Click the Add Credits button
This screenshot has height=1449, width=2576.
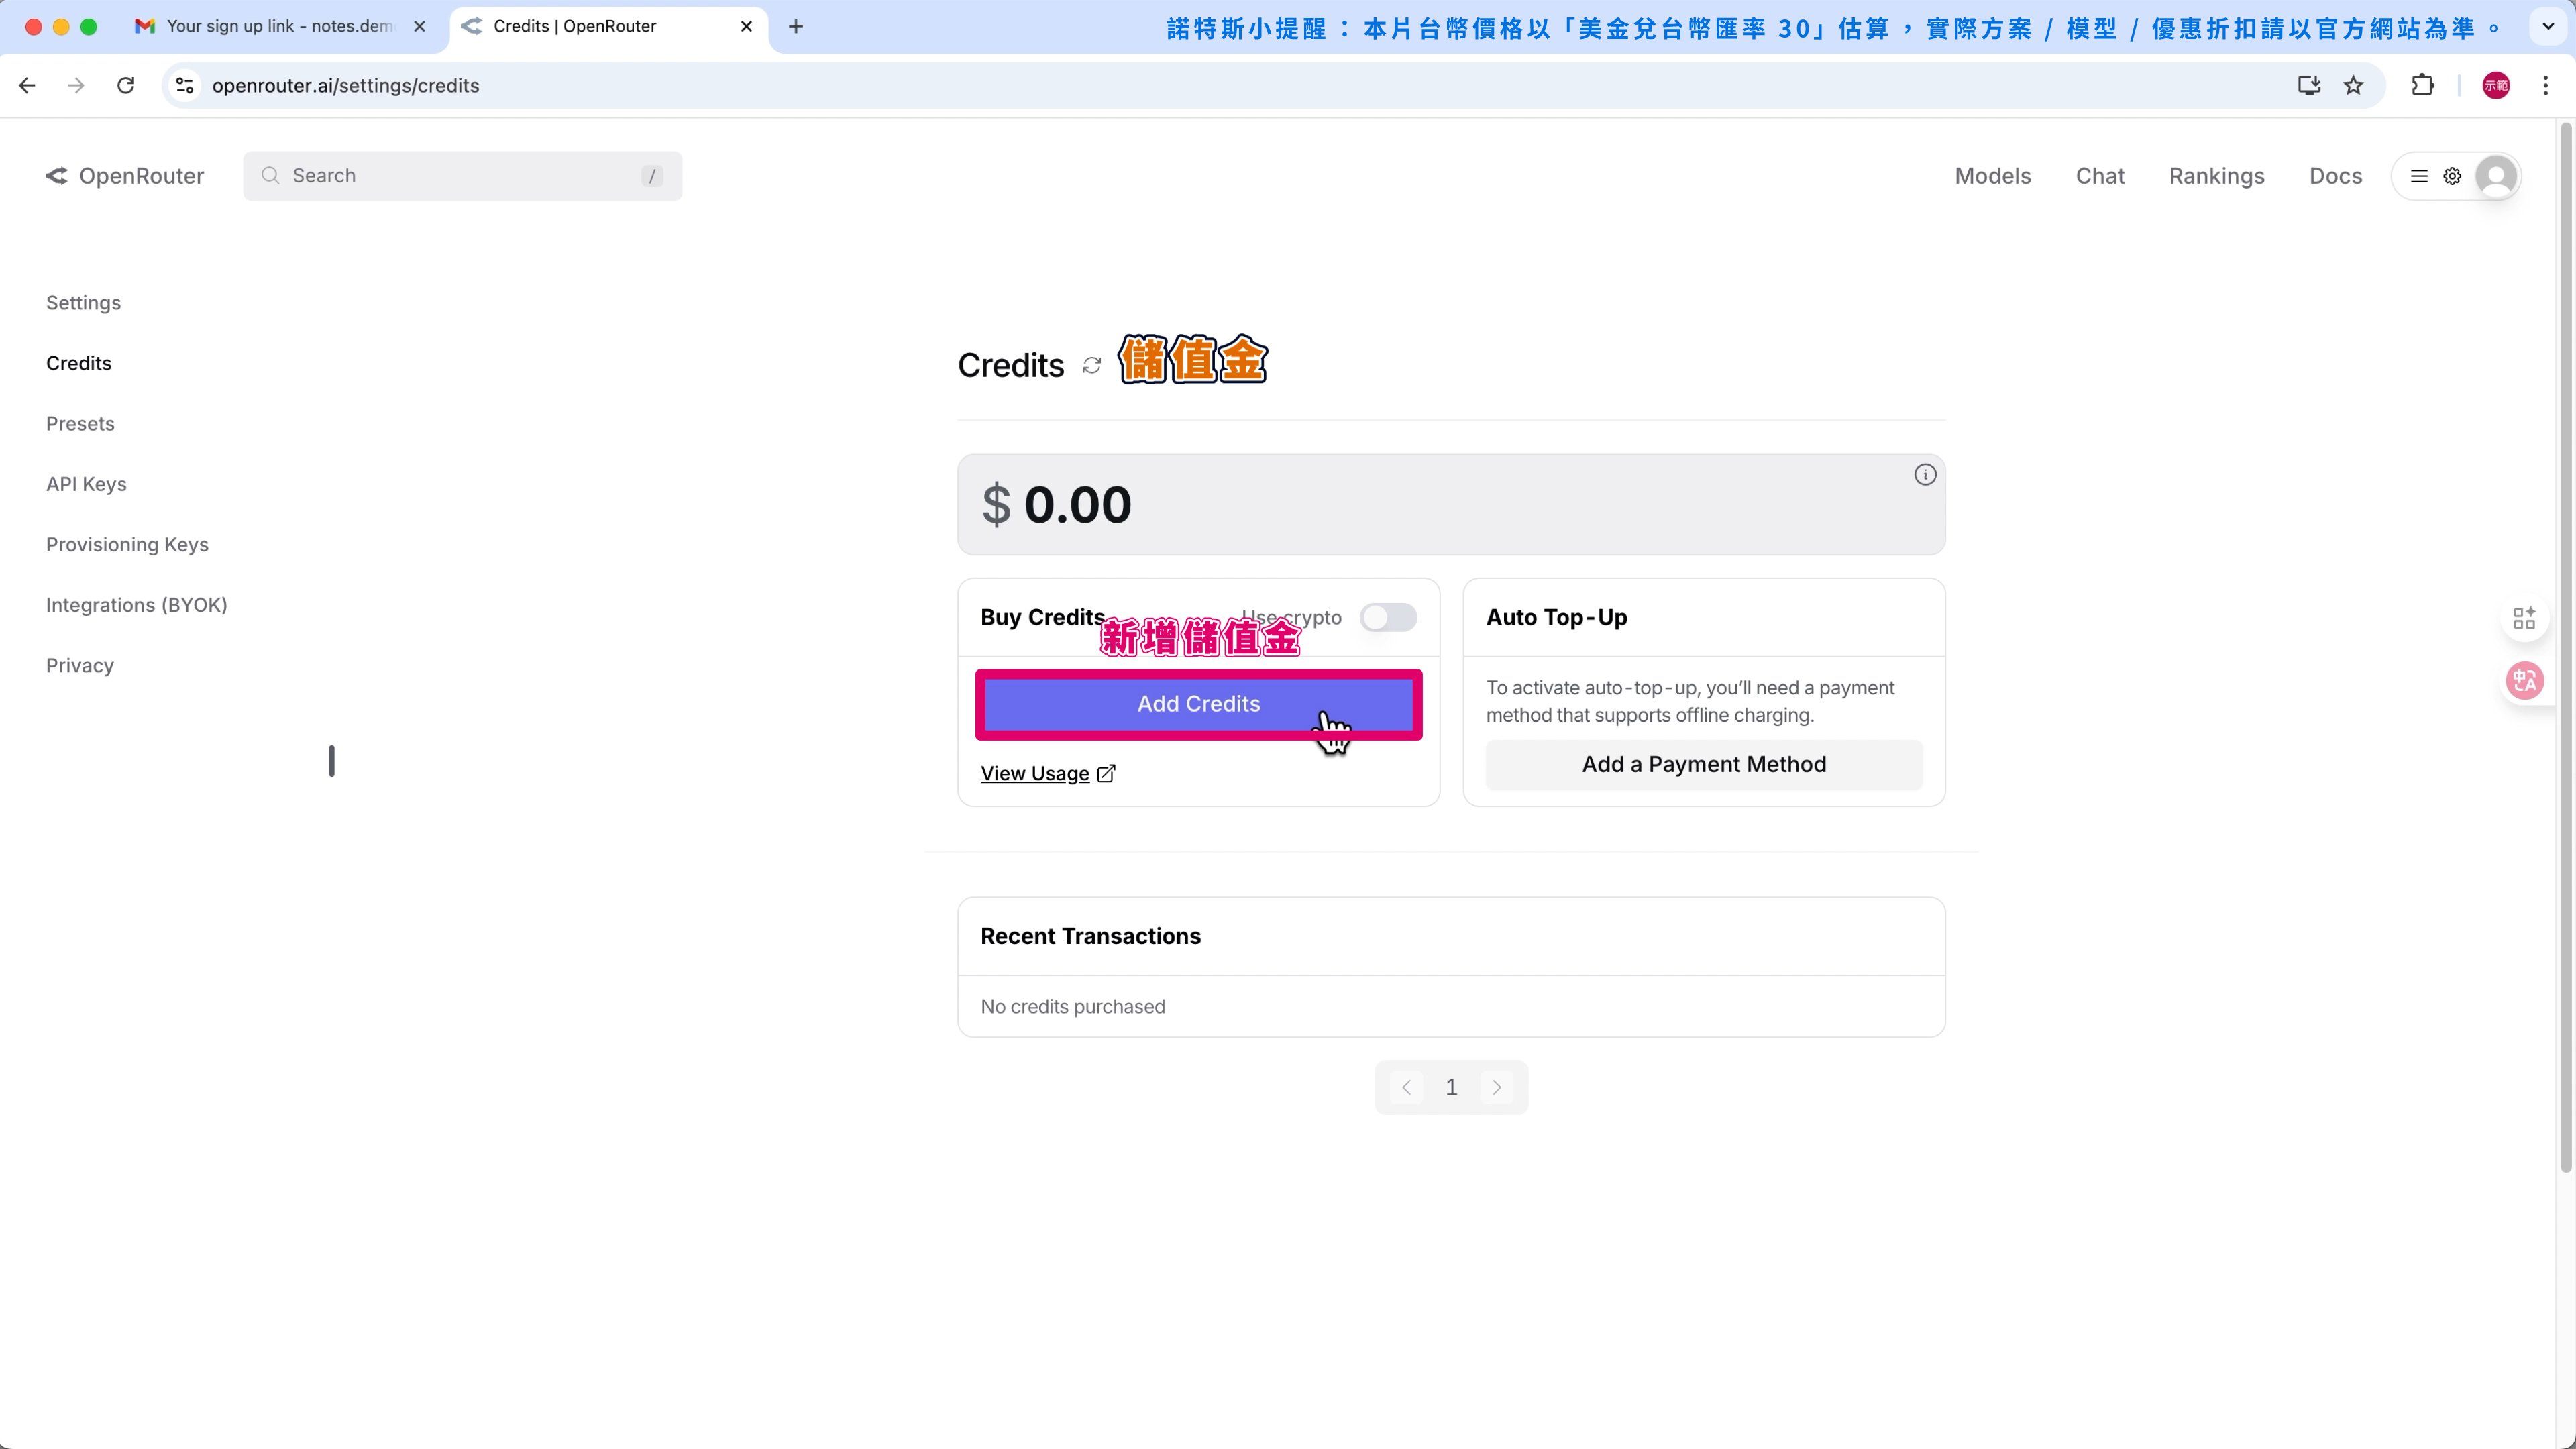point(1198,704)
